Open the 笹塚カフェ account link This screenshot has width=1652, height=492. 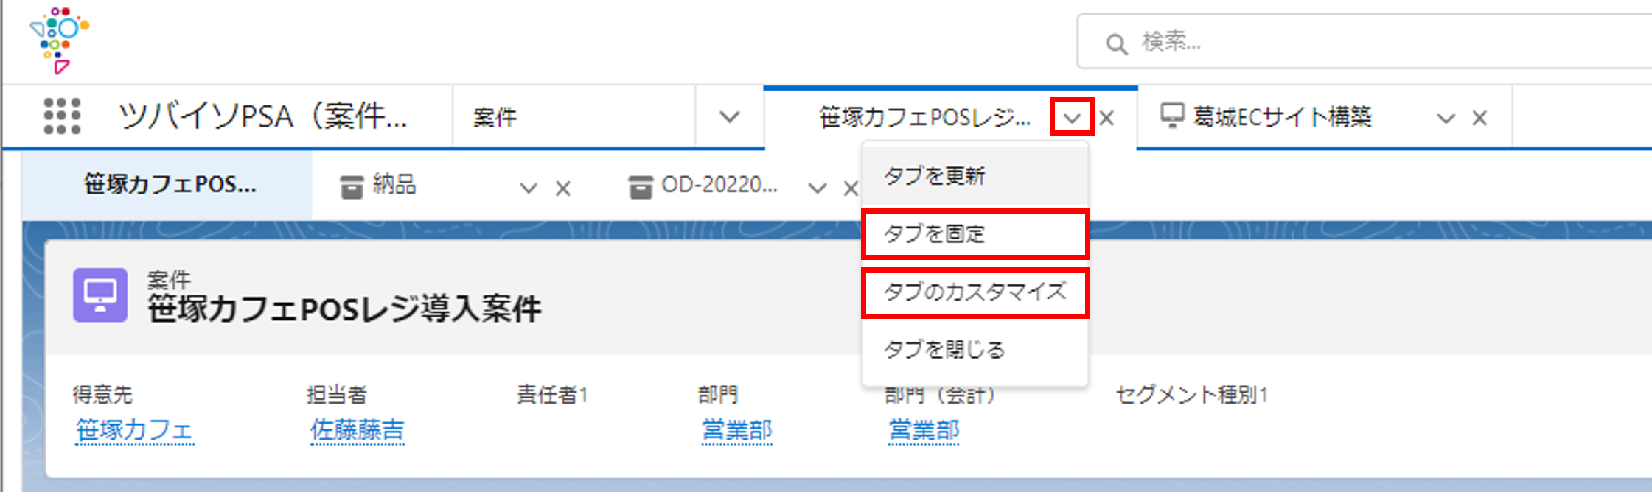tap(134, 429)
